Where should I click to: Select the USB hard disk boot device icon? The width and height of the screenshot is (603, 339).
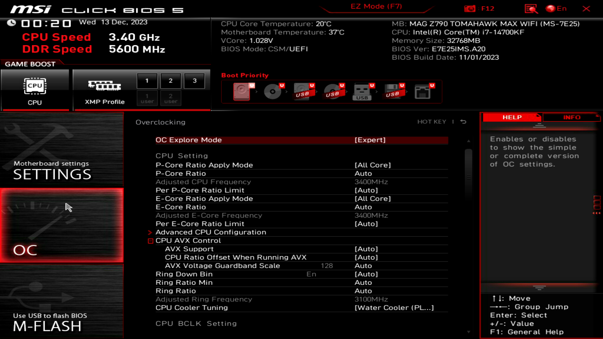point(303,91)
